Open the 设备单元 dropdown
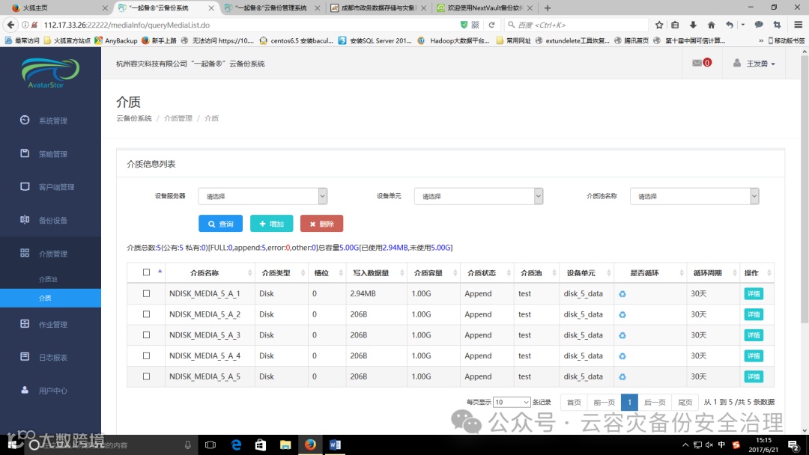This screenshot has width=809, height=455. 478,196
